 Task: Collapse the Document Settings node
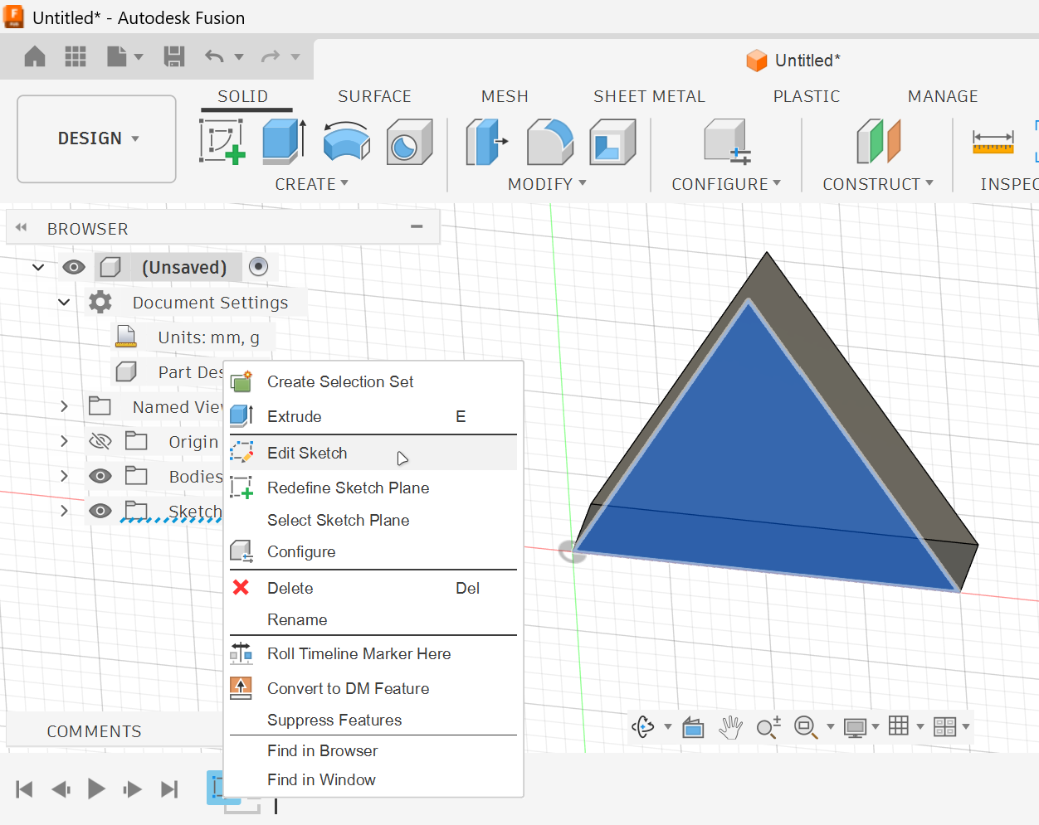64,302
